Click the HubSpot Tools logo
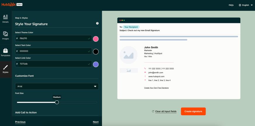Image resolution: width=255 pixels, height=126 pixels. [12, 5]
